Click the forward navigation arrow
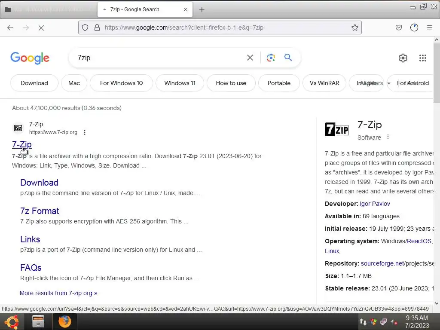This screenshot has height=330, width=440. (x=26, y=27)
